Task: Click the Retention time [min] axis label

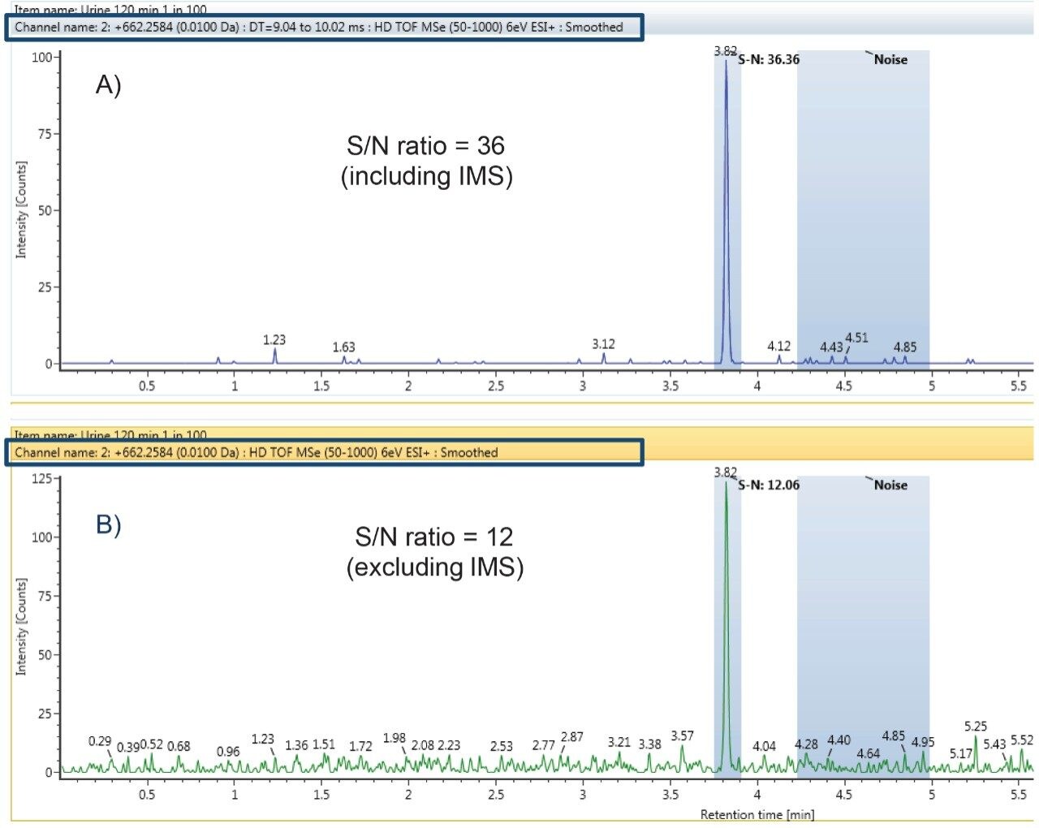Action: point(759,814)
